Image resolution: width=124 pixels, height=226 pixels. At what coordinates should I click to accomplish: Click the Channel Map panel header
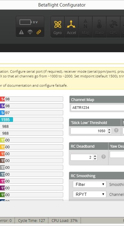click(97, 99)
